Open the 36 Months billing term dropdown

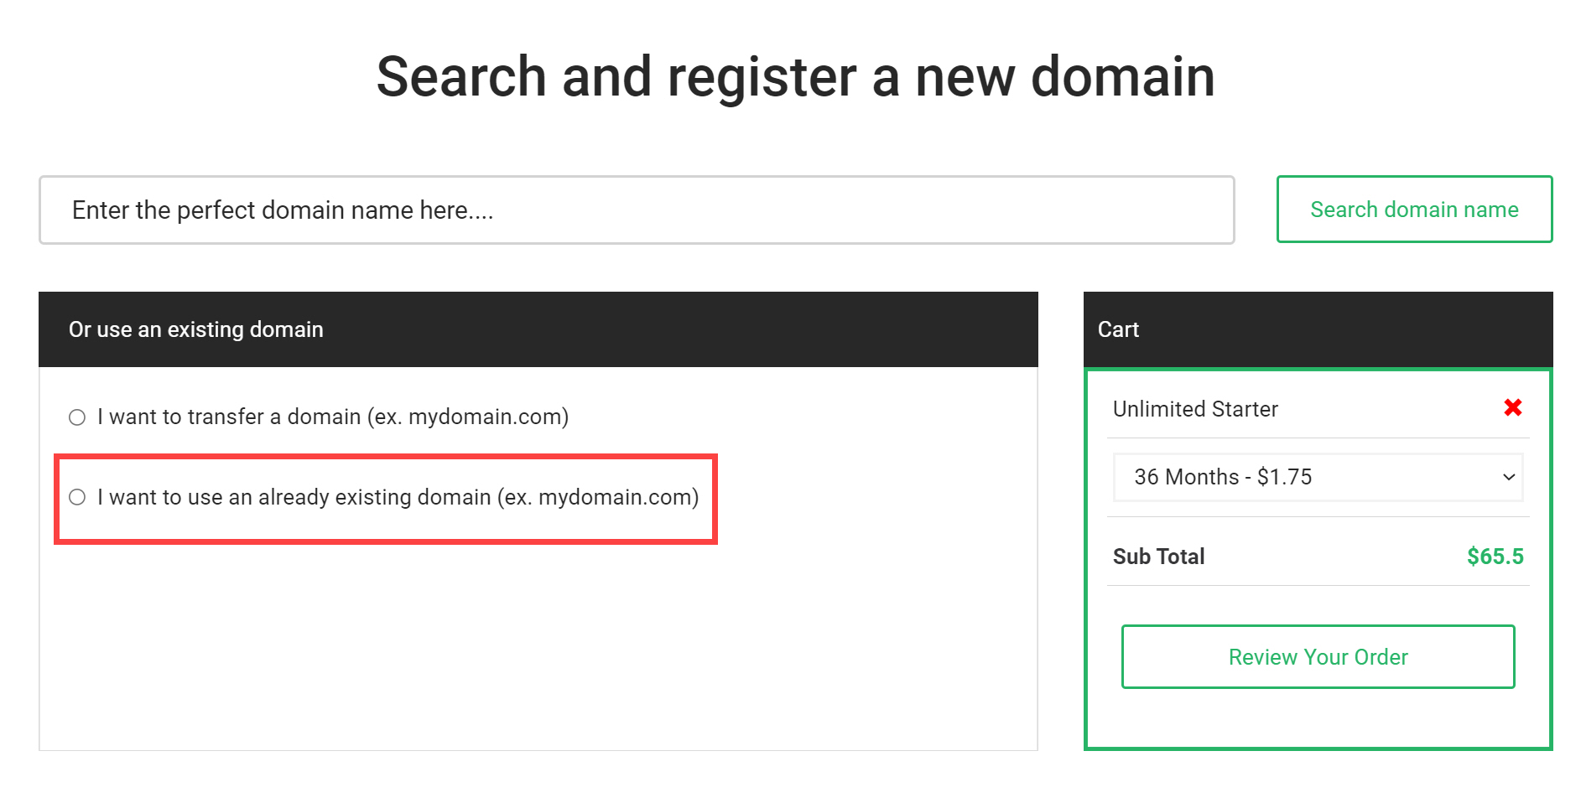pyautogui.click(x=1318, y=477)
